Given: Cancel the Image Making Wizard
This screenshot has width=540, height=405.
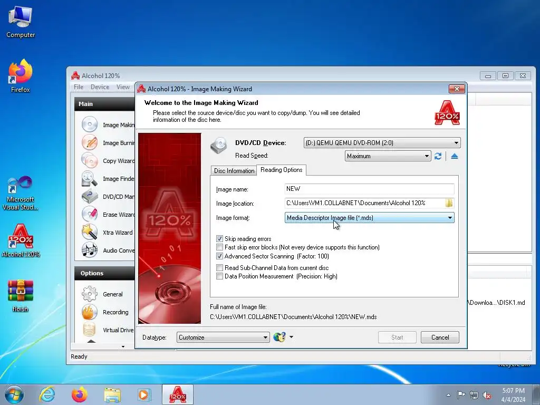Looking at the screenshot, I should click(440, 337).
